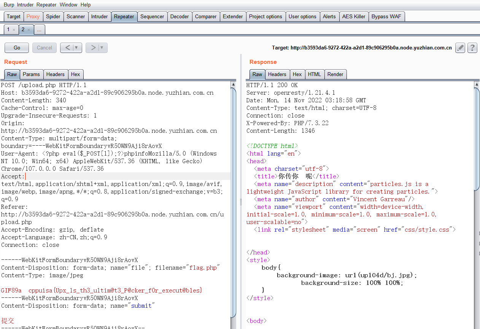Open the back history dropdown arrow

77,48
